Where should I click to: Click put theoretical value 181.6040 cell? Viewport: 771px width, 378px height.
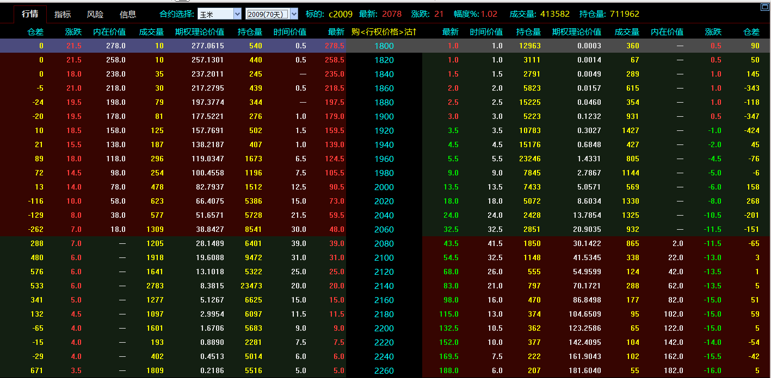pyautogui.click(x=585, y=370)
